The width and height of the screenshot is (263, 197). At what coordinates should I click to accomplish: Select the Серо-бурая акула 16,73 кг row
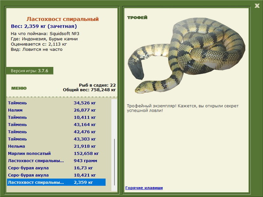tap(57, 168)
